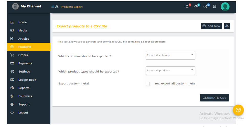Open the announcements megaphone icon
This screenshot has height=127, width=247.
coord(205,7)
